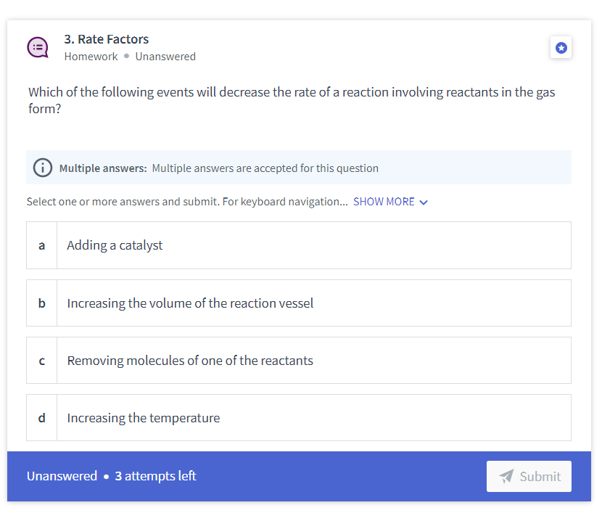This screenshot has width=602, height=521.
Task: Click the Submit button
Action: point(529,476)
